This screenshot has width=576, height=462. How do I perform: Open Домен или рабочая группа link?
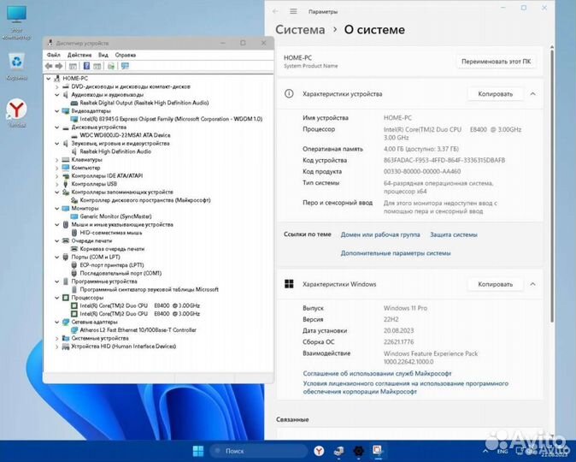coord(380,234)
